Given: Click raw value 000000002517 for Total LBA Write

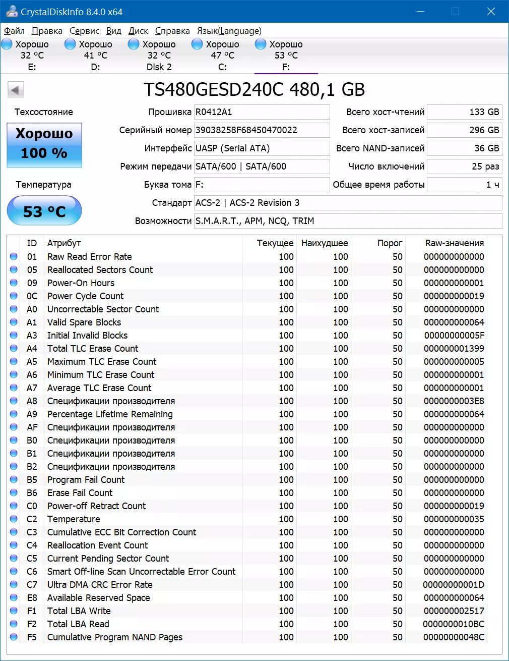Looking at the screenshot, I should [x=454, y=611].
